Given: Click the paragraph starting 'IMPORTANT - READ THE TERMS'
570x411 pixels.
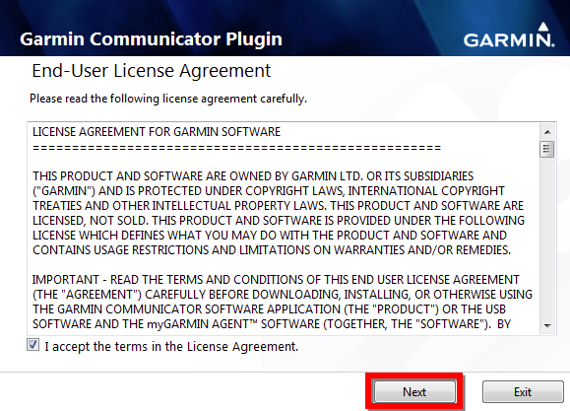Looking at the screenshot, I should click(283, 302).
